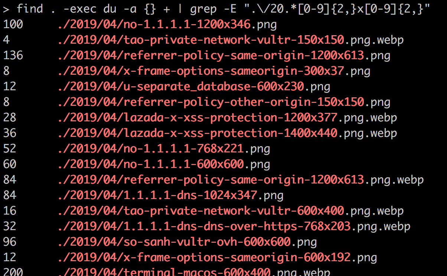The image size is (447, 276).
Task: Click the size value 136
Action: coord(13,55)
